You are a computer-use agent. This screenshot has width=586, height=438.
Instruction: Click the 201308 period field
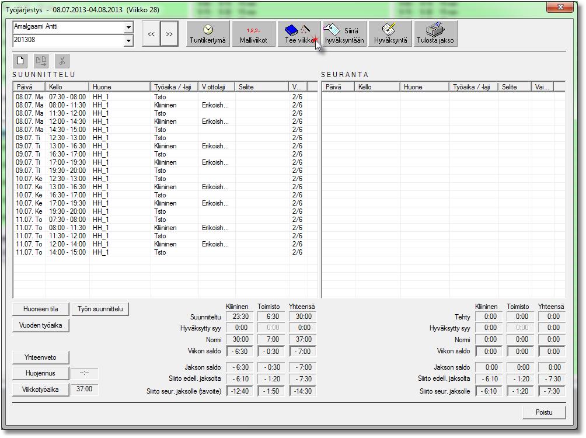pyautogui.click(x=68, y=40)
